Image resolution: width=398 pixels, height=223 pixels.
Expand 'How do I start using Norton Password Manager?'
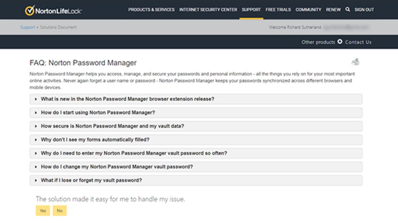(196, 113)
